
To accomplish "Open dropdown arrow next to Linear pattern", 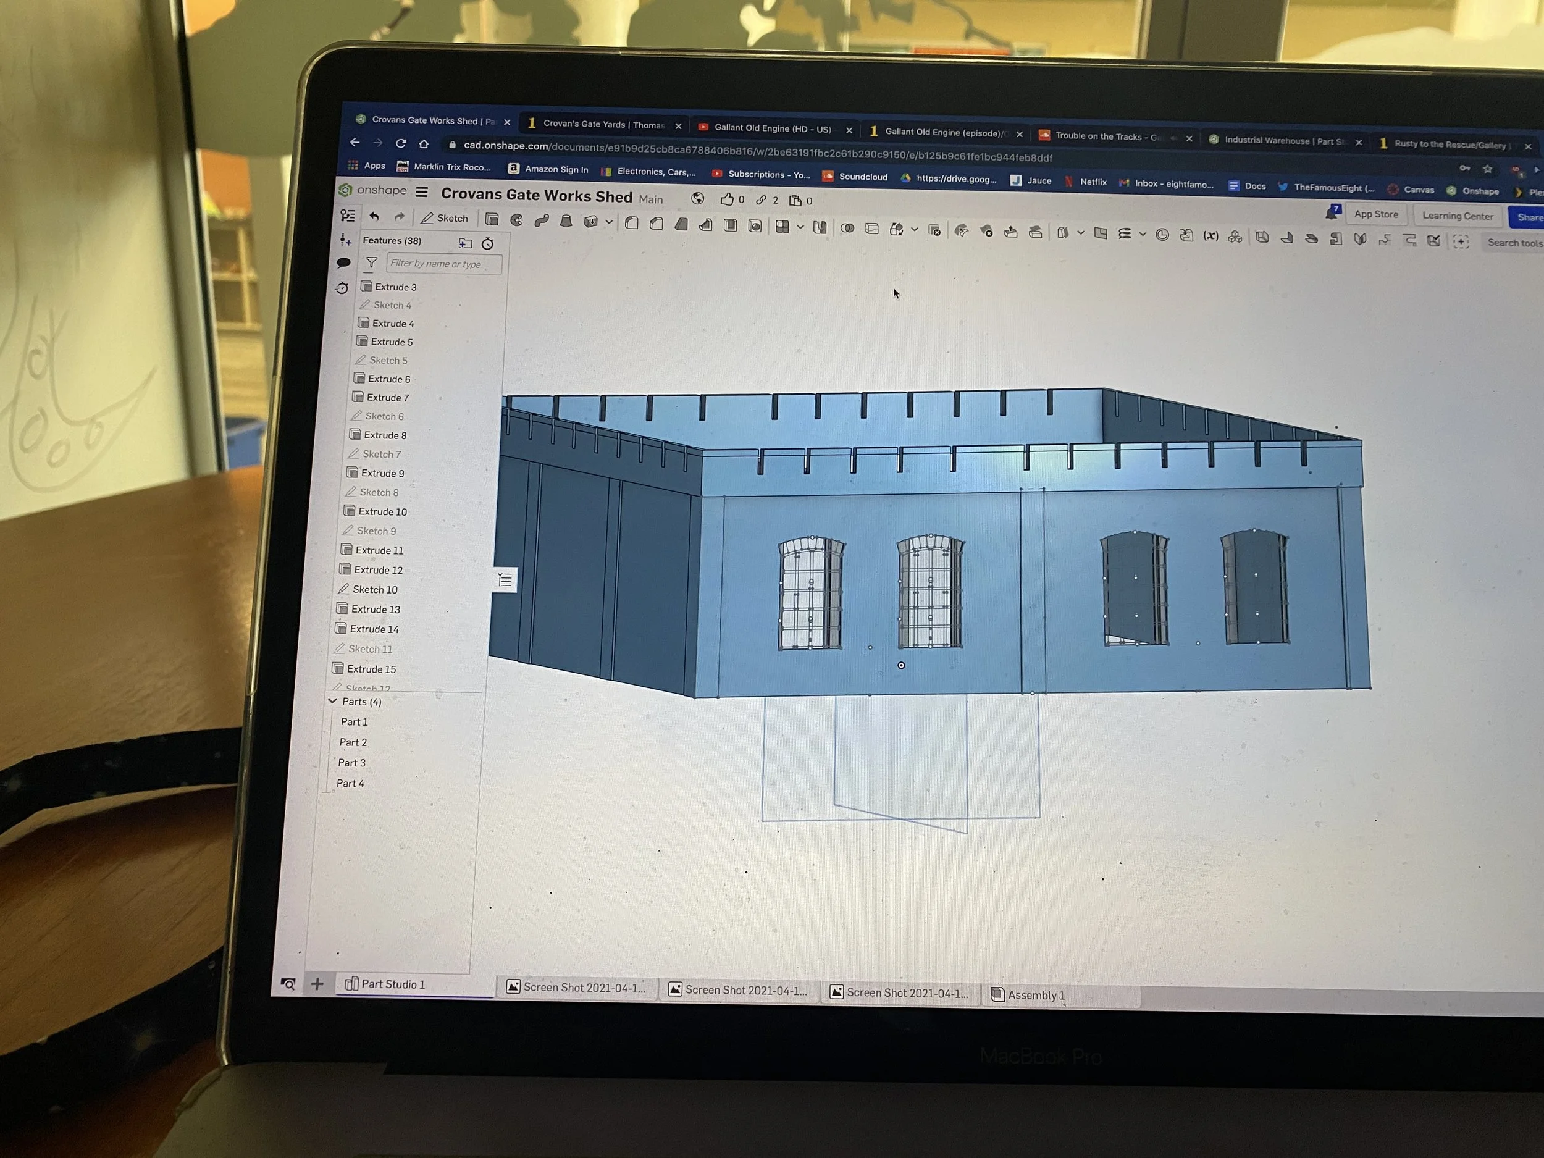I will click(x=800, y=227).
